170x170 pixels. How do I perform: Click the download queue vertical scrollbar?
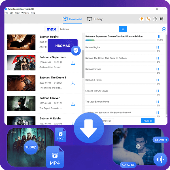(167, 75)
